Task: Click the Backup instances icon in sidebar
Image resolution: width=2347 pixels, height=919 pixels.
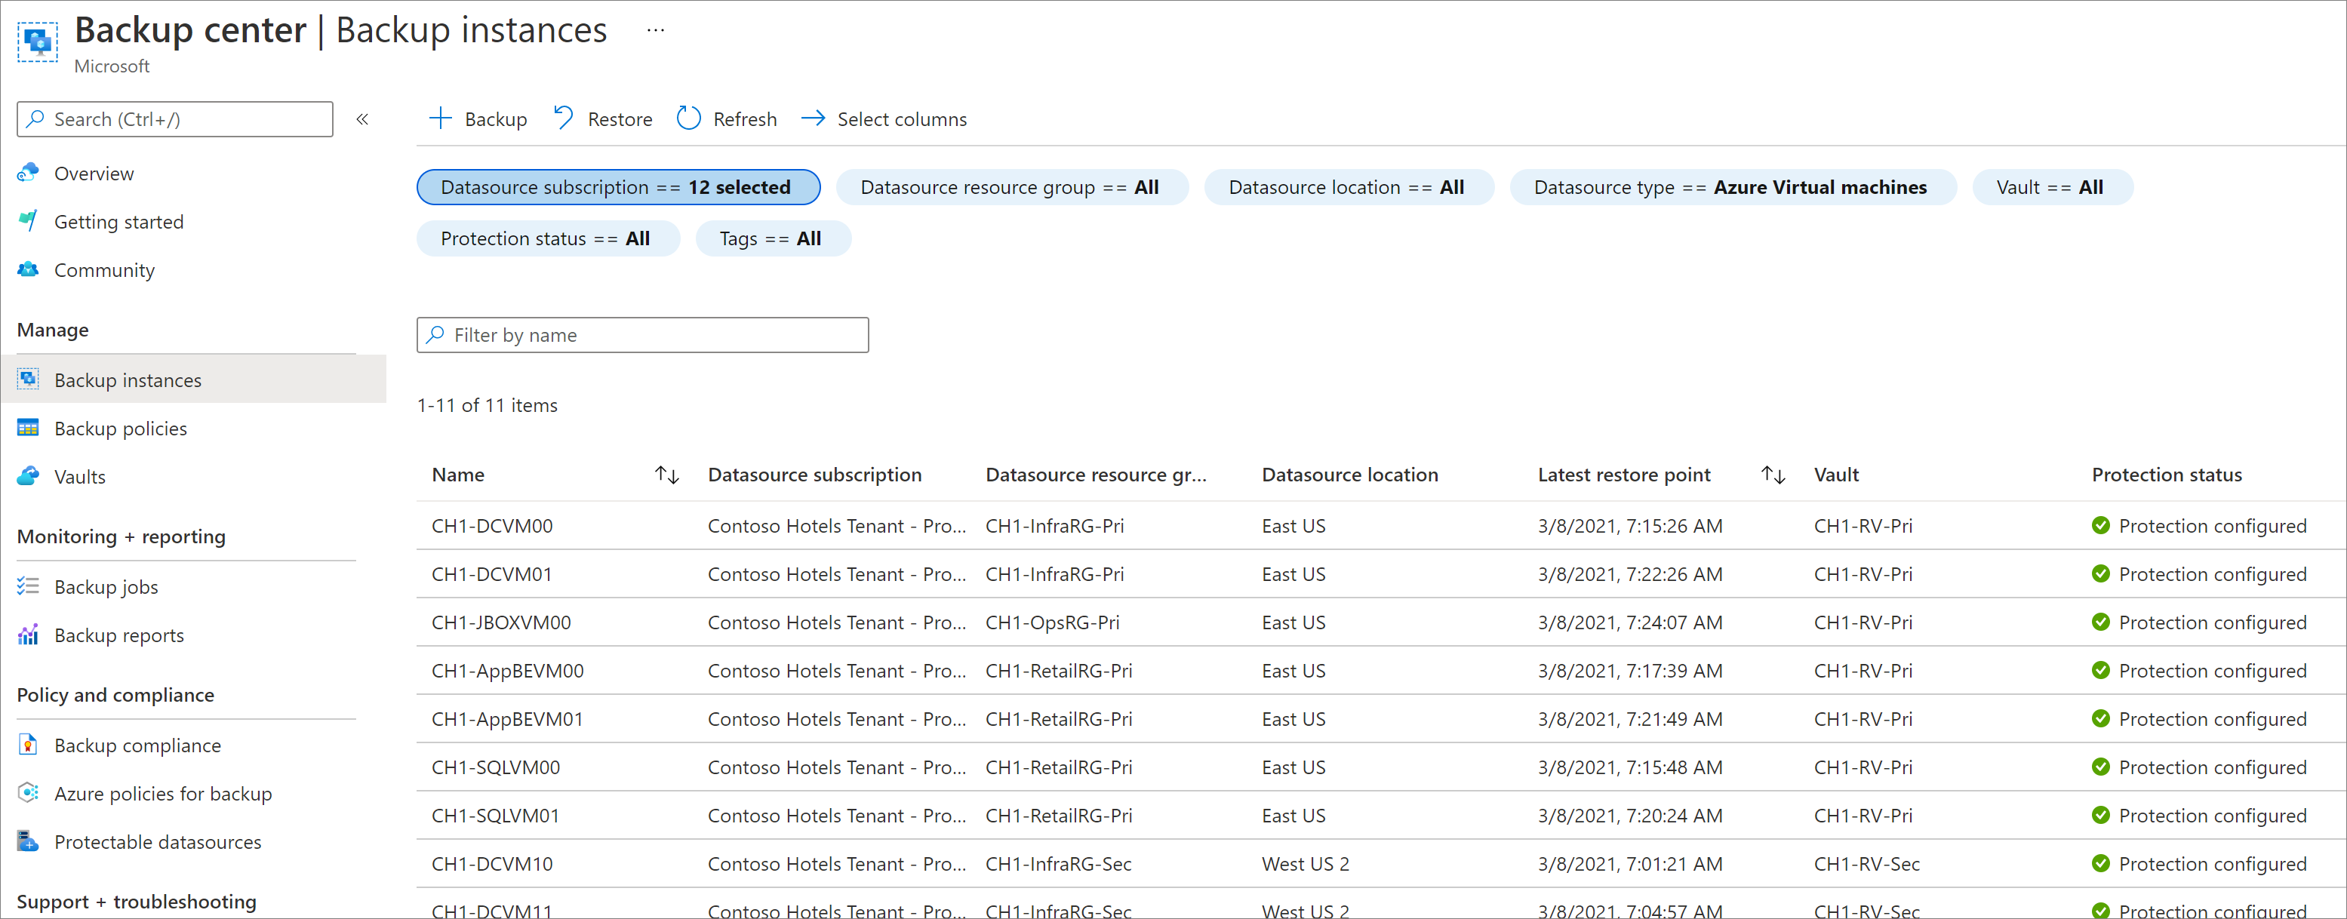Action: coord(27,377)
